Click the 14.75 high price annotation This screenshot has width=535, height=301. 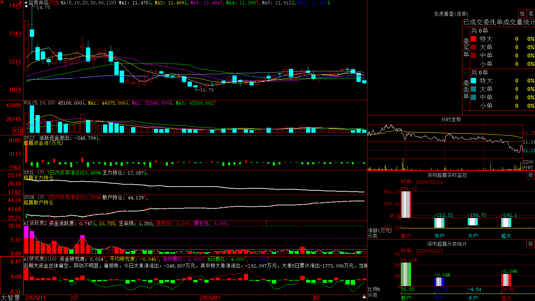(43, 7)
